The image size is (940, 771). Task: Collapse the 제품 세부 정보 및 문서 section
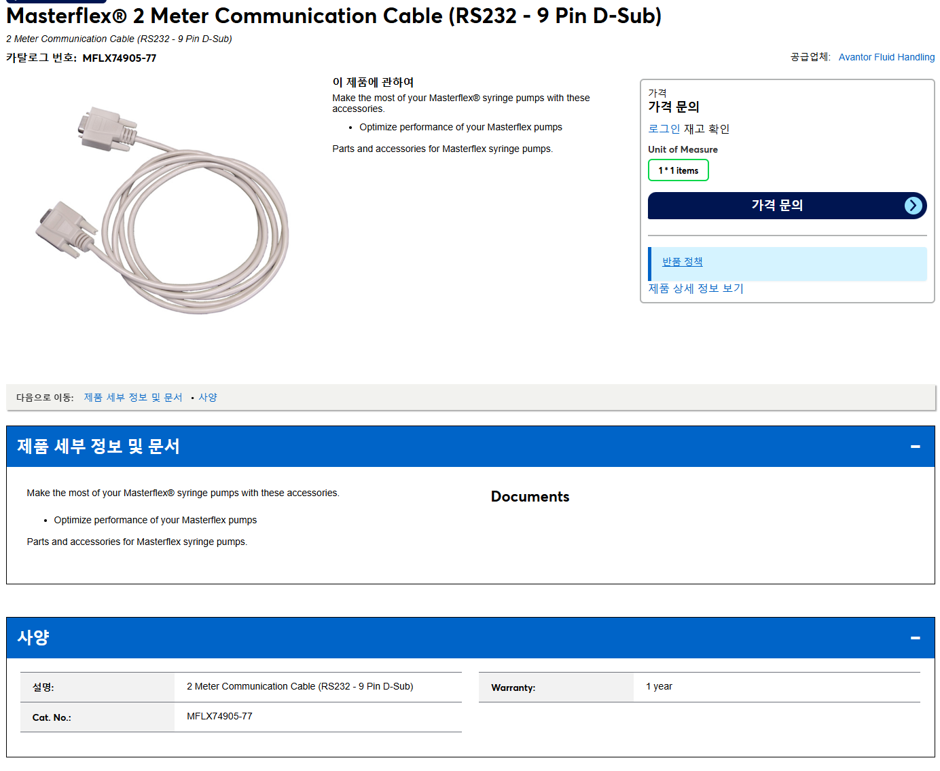916,447
